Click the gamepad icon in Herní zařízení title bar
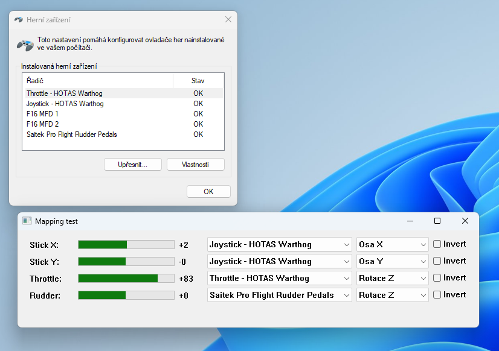The height and width of the screenshot is (351, 499). click(19, 19)
